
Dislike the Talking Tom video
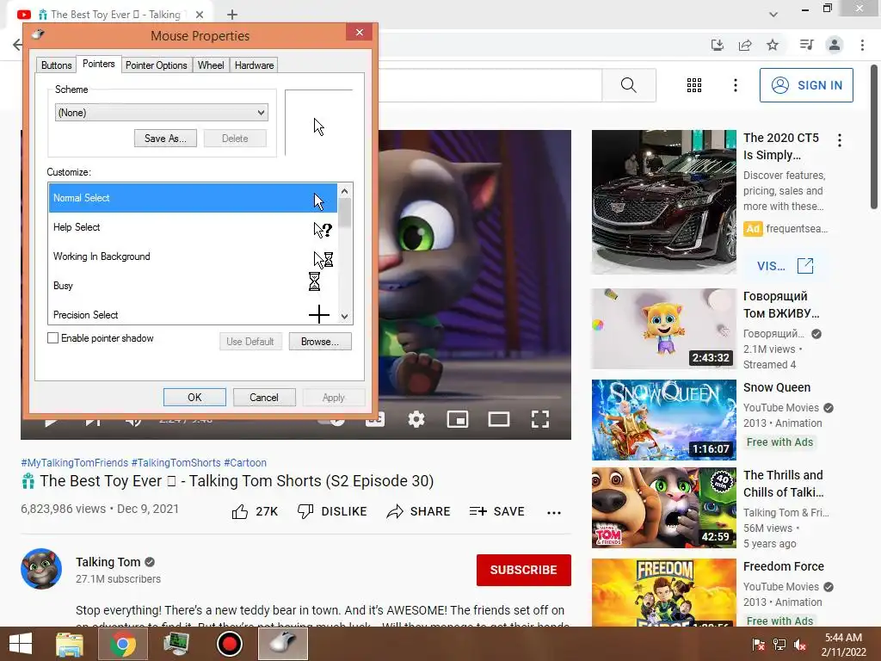[332, 511]
